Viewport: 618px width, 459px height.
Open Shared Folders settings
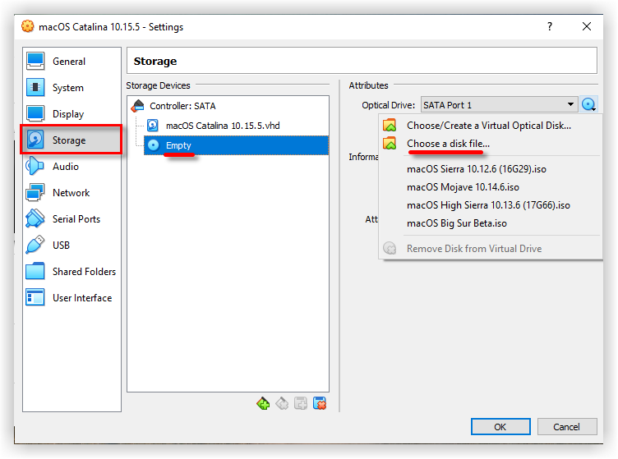coord(84,272)
